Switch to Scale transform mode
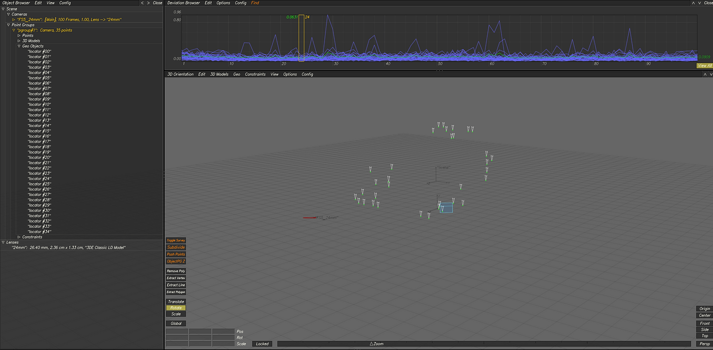Viewport: 713px width, 350px height. 176,314
